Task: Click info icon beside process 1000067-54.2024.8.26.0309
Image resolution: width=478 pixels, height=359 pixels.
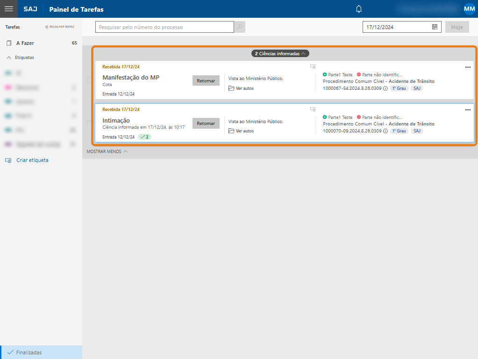Action: (x=385, y=88)
